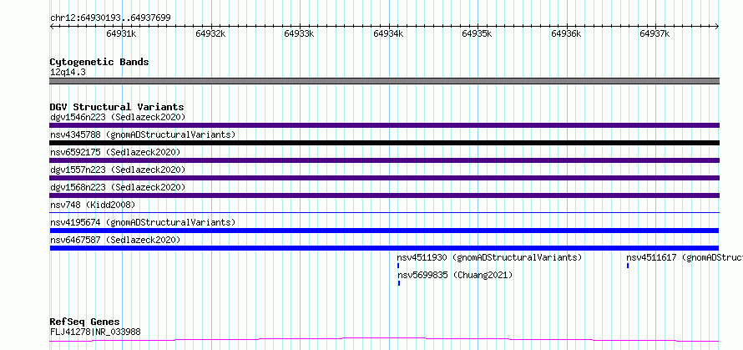Click the dgv1568n223 (Sedlazeck2020) label
Viewport: 743px width, 350px height.
click(118, 187)
